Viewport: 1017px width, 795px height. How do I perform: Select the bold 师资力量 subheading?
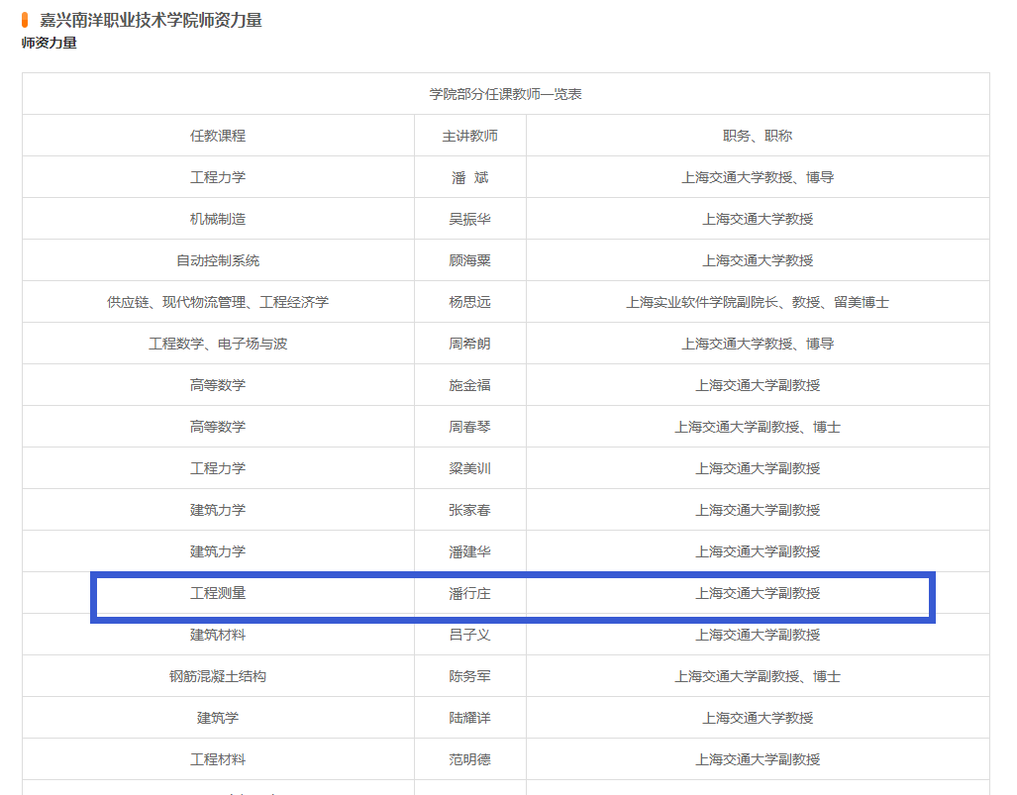pos(50,43)
